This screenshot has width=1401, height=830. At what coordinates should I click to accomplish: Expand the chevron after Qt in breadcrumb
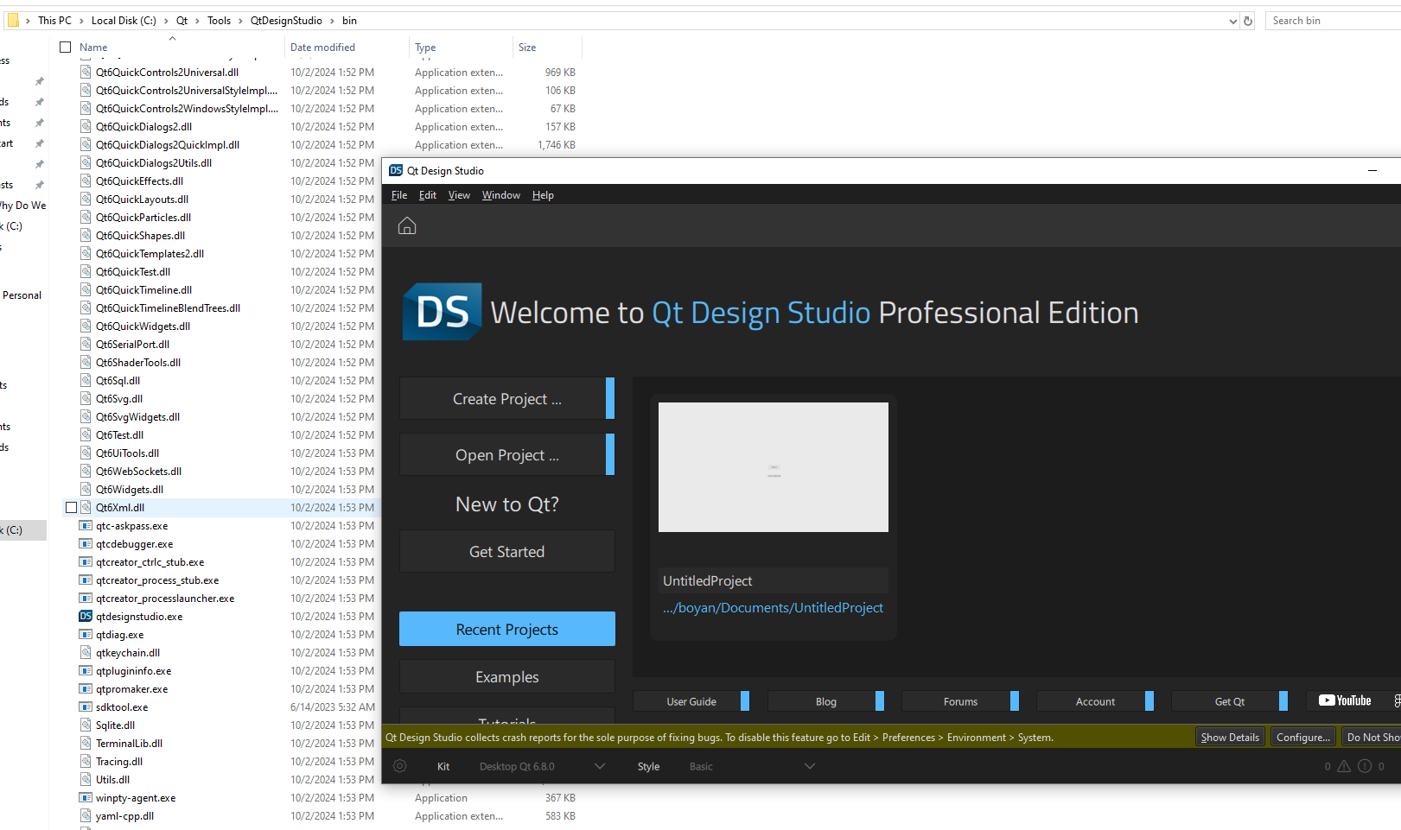coord(197,21)
